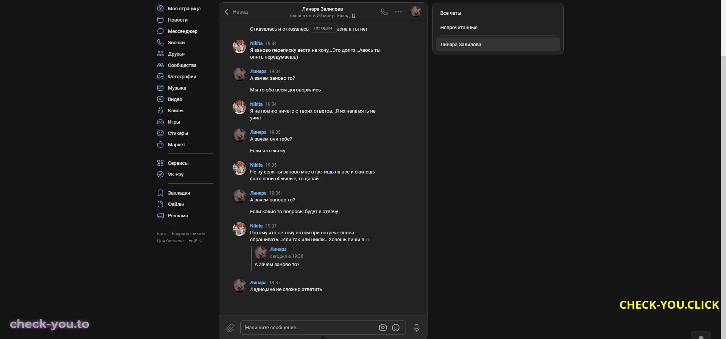Image resolution: width=726 pixels, height=339 pixels.
Task: Click the 19:36 timestamp beside Линара
Action: point(275,193)
